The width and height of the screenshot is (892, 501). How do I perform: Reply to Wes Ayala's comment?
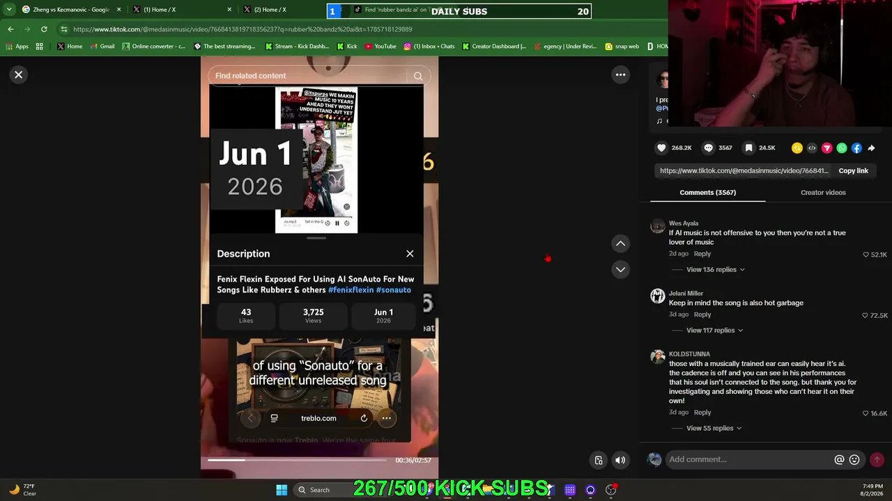tap(702, 254)
